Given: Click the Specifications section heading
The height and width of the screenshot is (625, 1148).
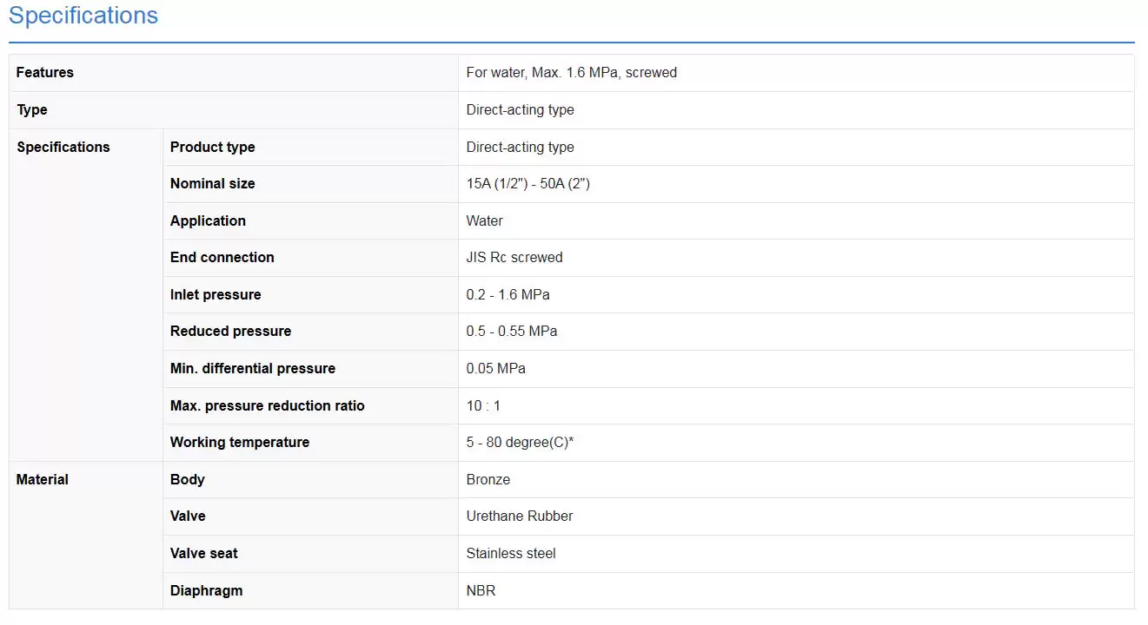Looking at the screenshot, I should point(83,16).
